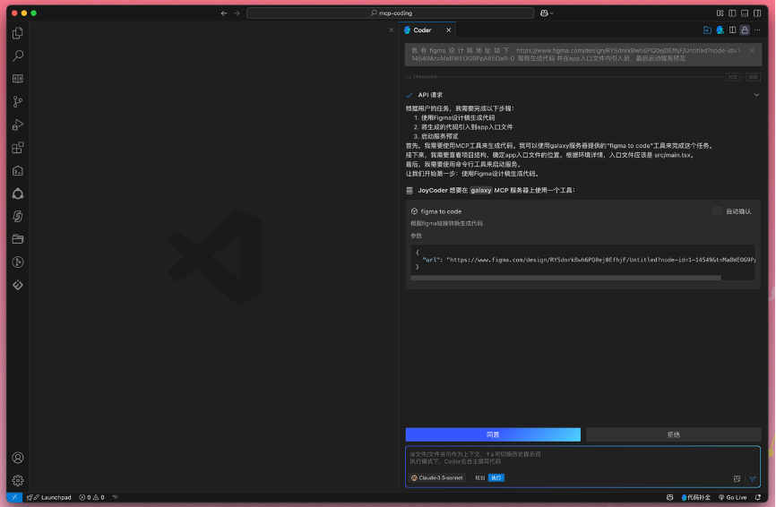Open the folder icon in activity bar
The height and width of the screenshot is (507, 776).
coord(18,239)
